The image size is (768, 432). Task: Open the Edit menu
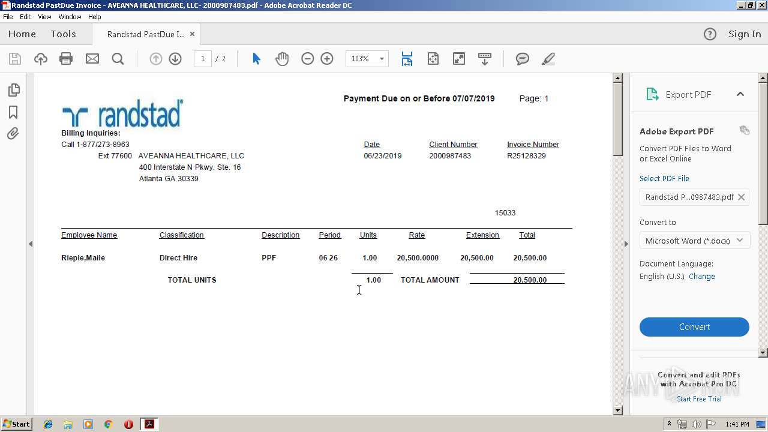25,17
